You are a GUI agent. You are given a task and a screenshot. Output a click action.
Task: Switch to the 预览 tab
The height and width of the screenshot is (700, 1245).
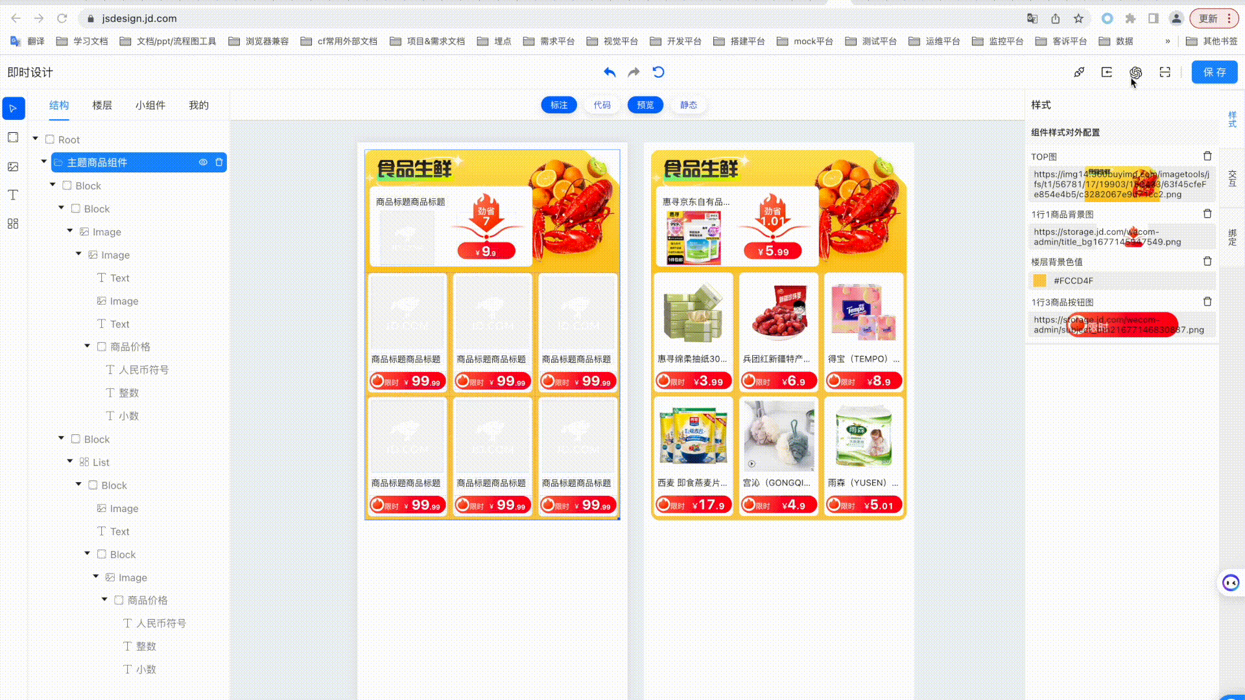[646, 104]
